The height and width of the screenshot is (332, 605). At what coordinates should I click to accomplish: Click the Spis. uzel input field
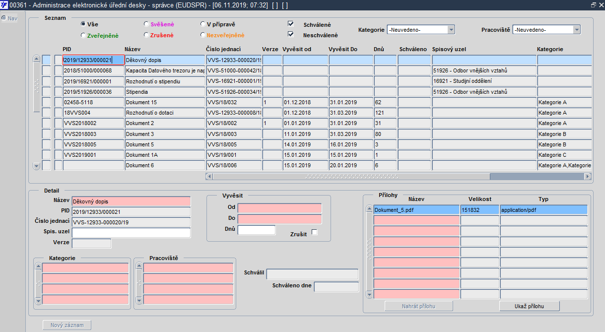tap(131, 233)
